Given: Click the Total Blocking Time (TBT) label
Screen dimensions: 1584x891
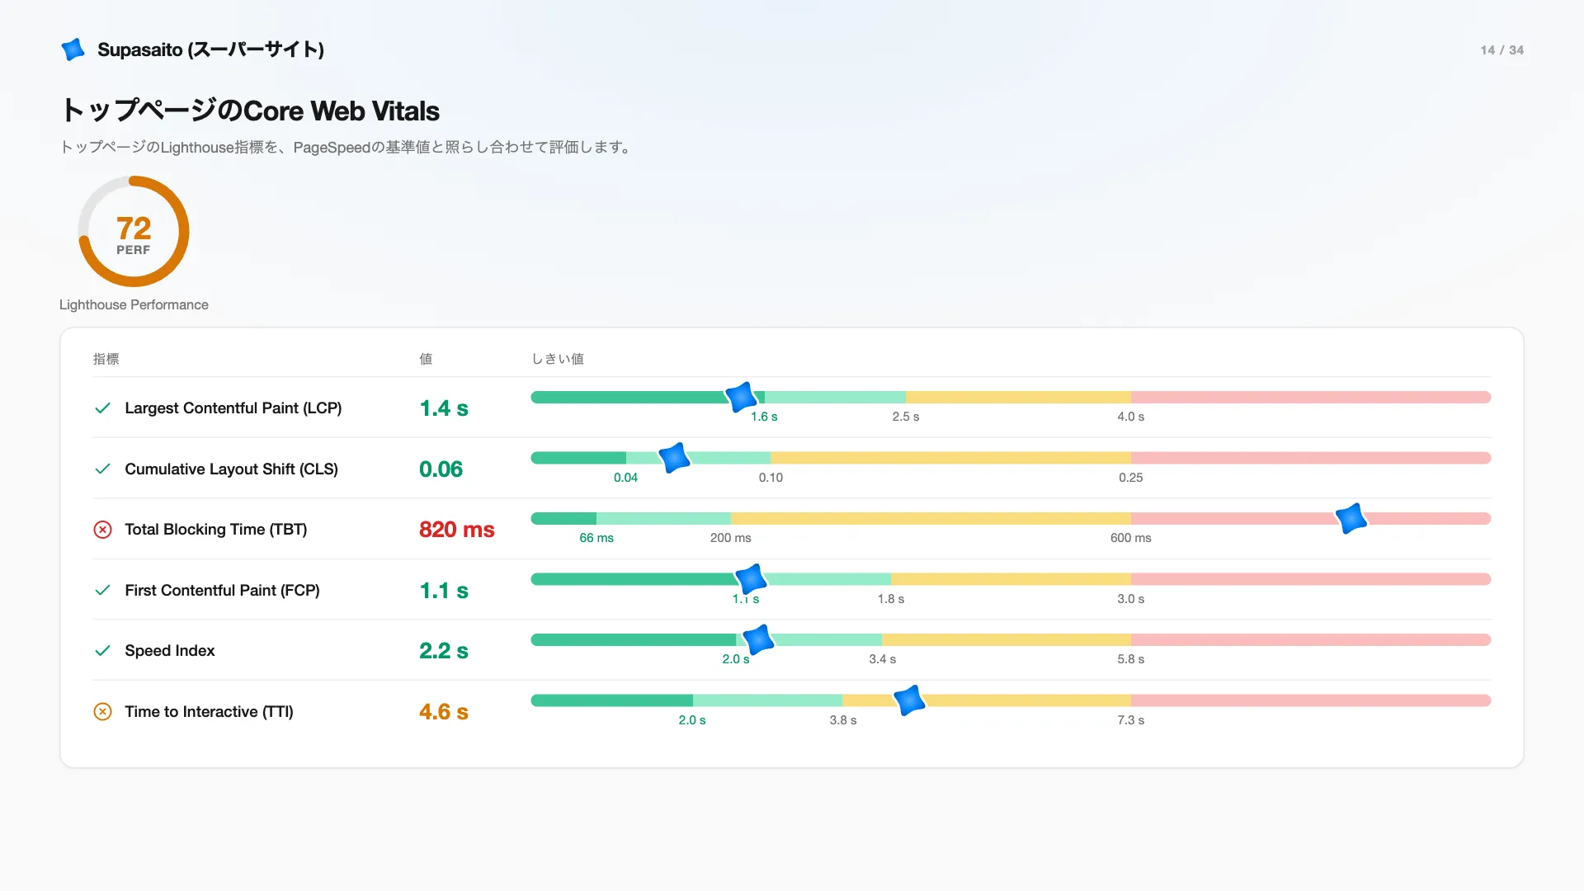Looking at the screenshot, I should 216,530.
